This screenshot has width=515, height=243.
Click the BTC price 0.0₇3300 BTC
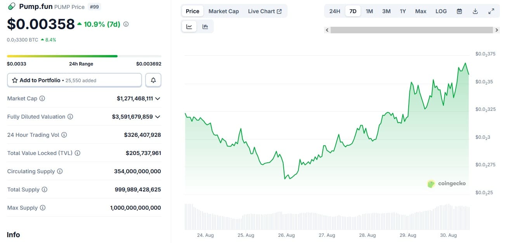point(23,40)
